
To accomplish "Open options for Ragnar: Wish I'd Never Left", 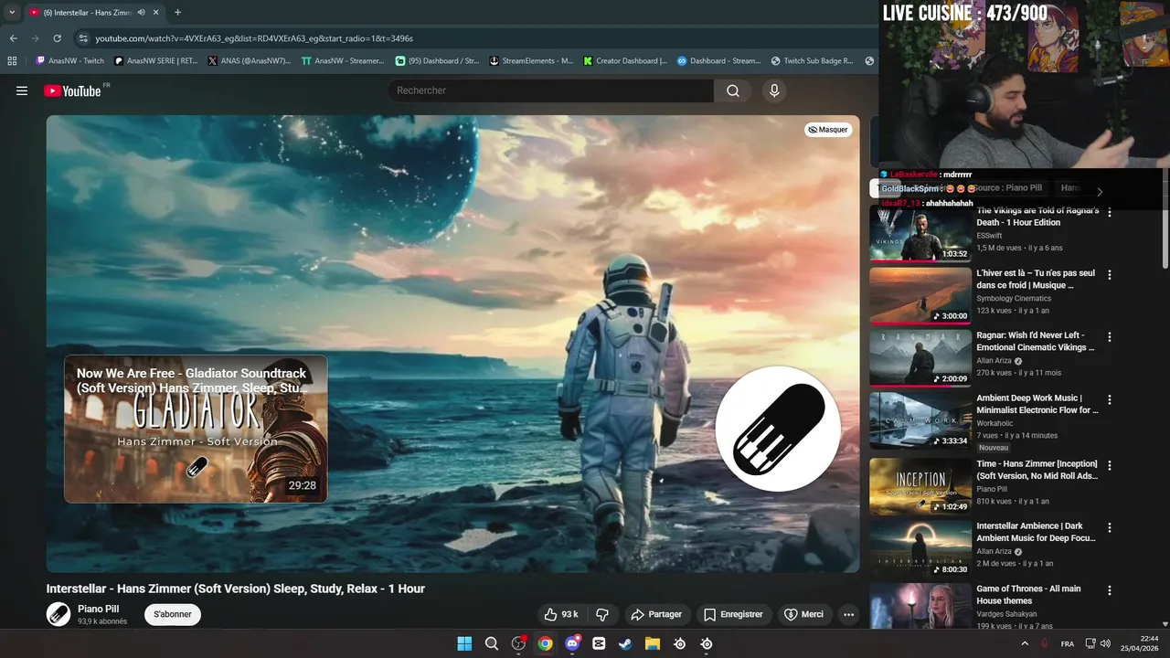I will [x=1110, y=336].
